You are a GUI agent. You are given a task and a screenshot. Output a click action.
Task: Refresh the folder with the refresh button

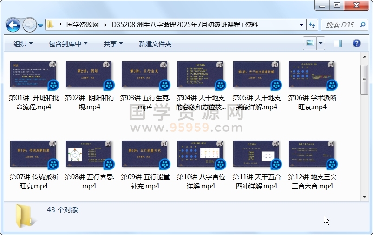point(312,25)
